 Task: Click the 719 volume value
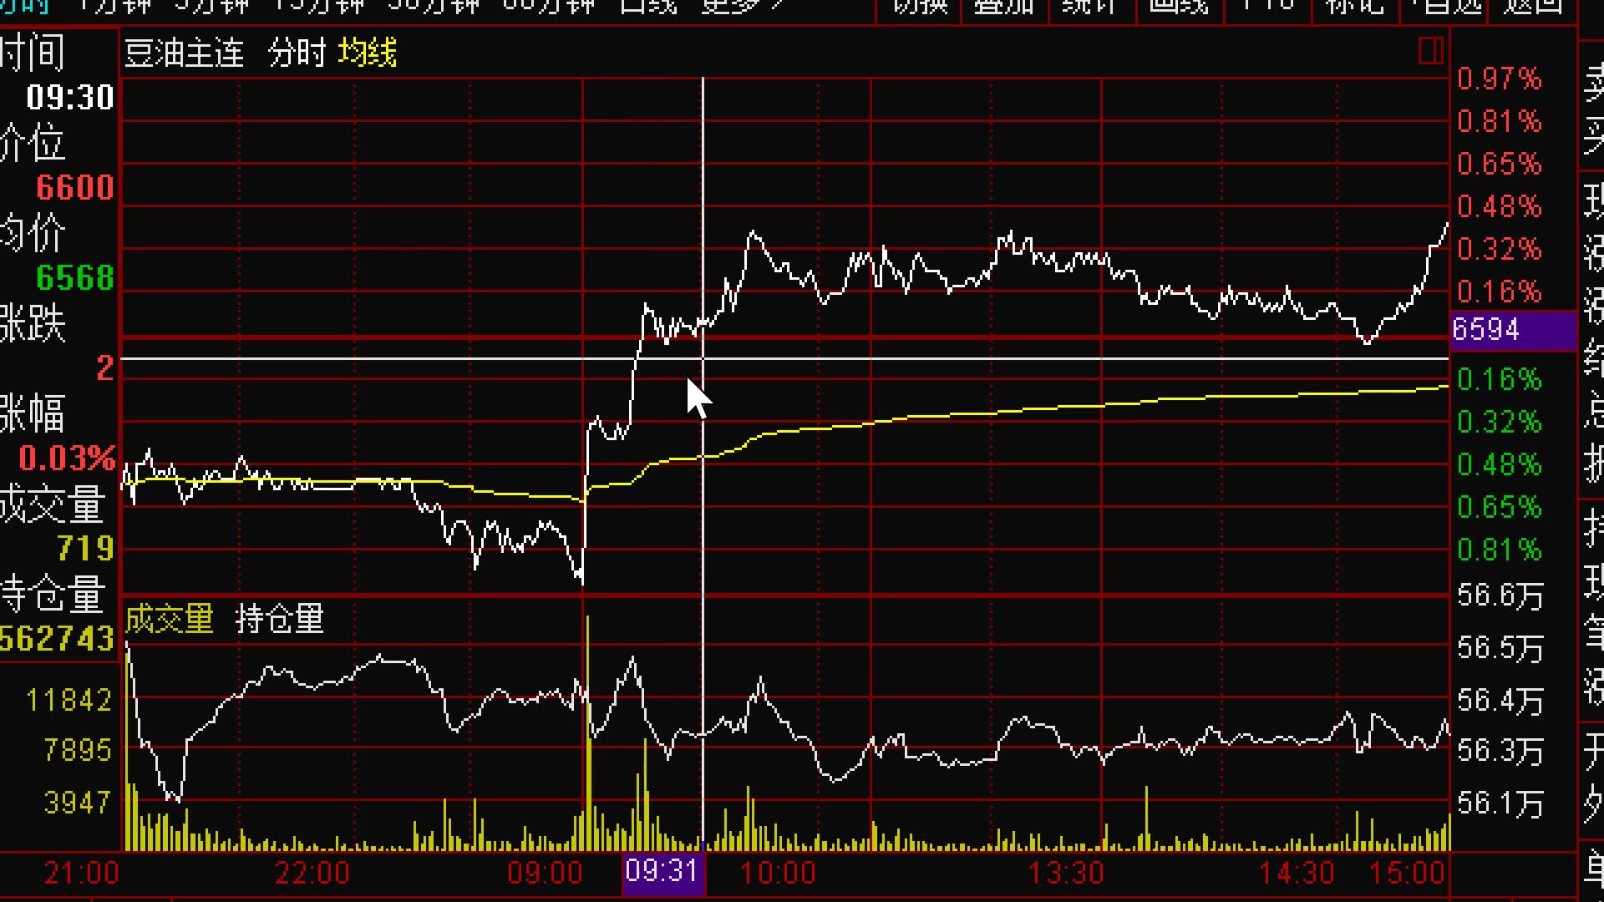85,549
